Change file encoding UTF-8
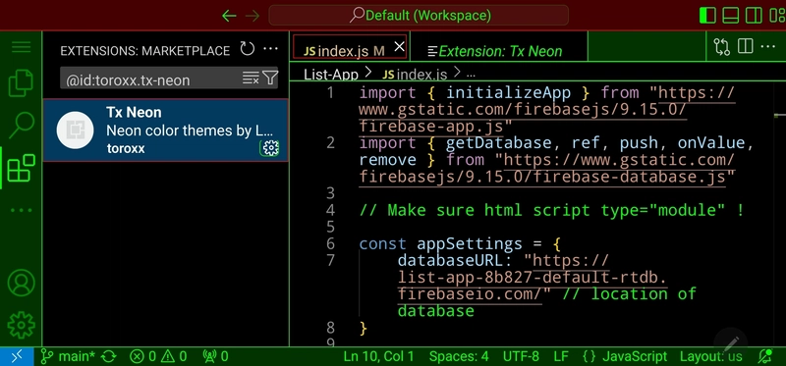786x366 pixels. [x=521, y=356]
